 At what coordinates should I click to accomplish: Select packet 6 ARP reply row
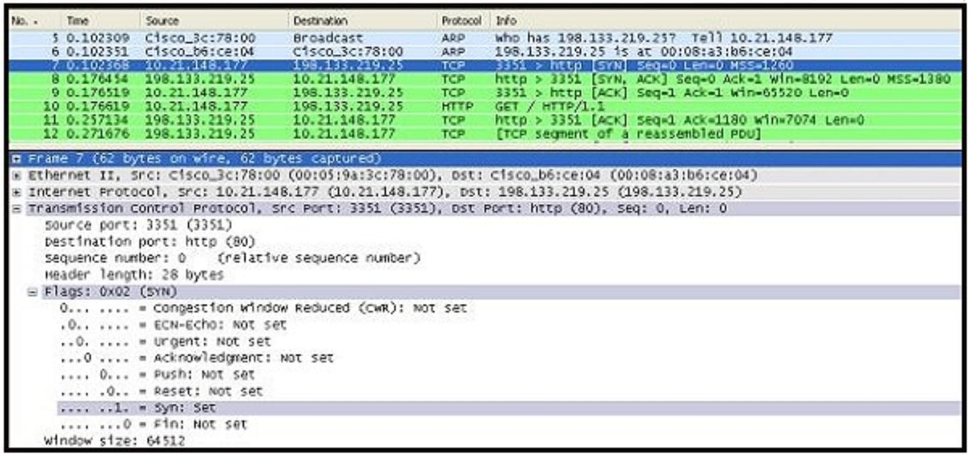click(470, 52)
